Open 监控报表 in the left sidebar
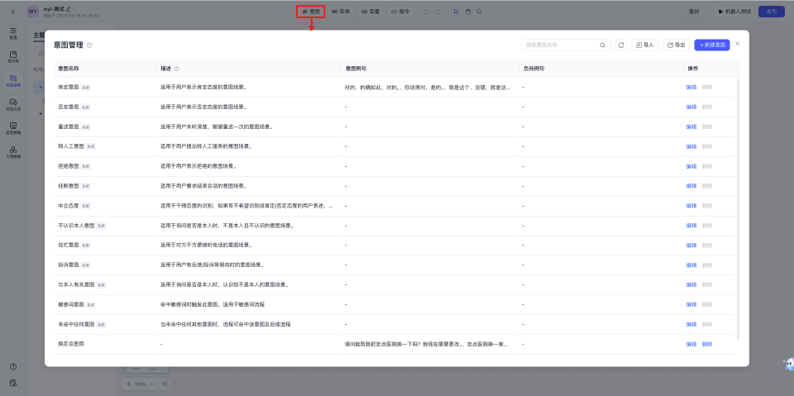 13,127
